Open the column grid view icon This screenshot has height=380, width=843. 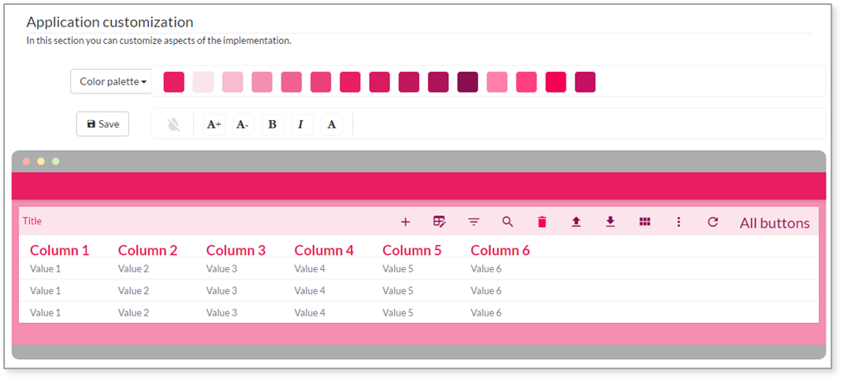pos(644,221)
